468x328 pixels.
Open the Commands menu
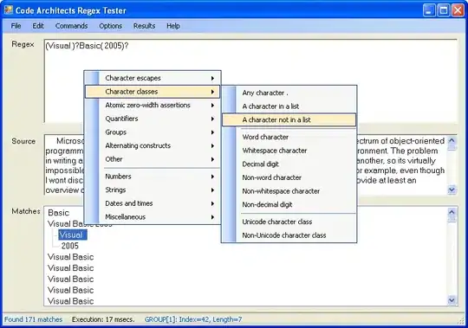pos(71,26)
